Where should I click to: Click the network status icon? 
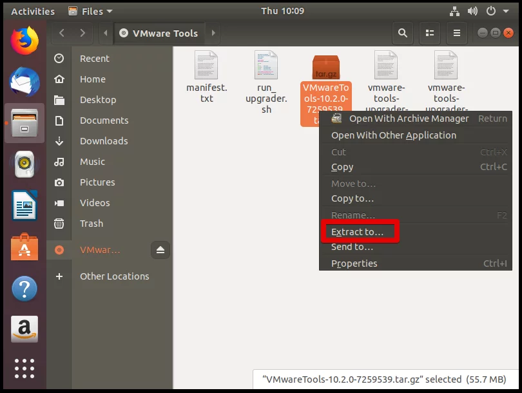454,12
